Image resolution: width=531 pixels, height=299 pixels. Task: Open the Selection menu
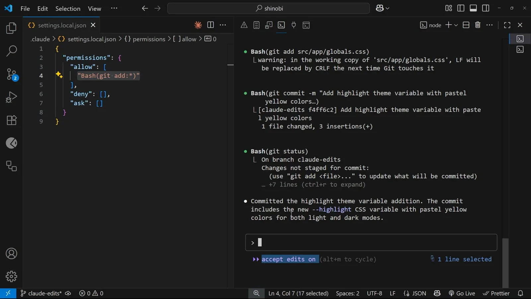point(68,9)
